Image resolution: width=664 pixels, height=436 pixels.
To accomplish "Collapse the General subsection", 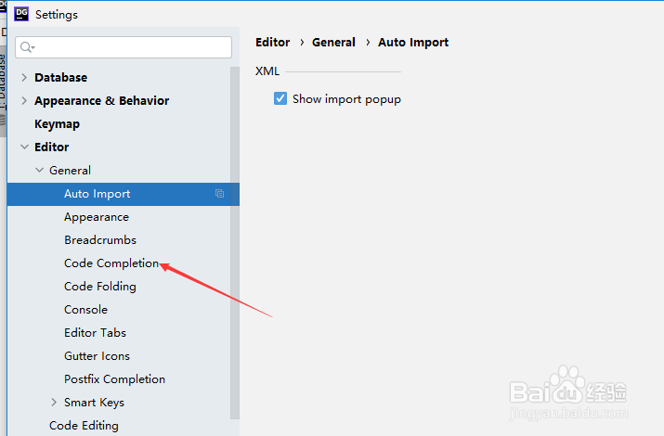I will coord(39,171).
